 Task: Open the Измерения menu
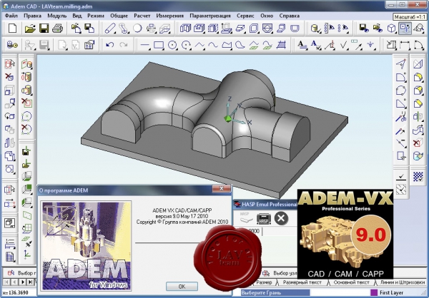pyautogui.click(x=170, y=16)
